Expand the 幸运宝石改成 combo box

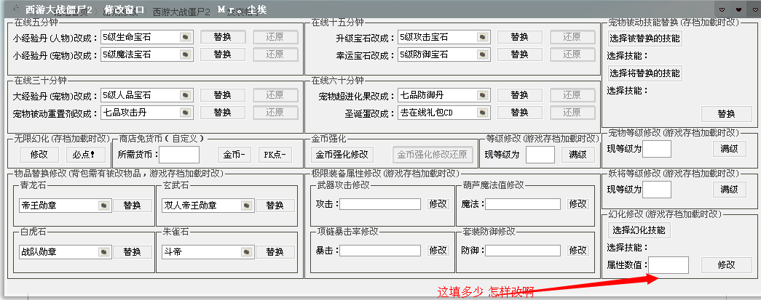pyautogui.click(x=482, y=55)
